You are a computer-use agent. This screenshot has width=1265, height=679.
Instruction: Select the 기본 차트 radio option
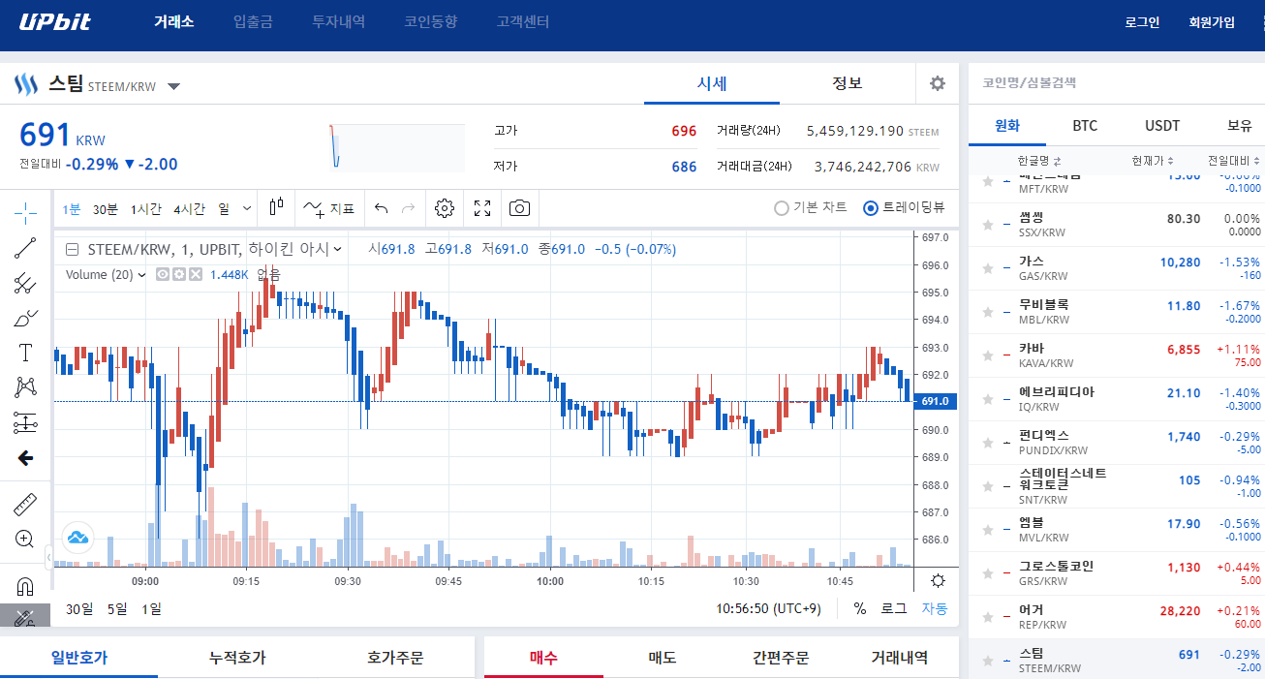click(811, 207)
